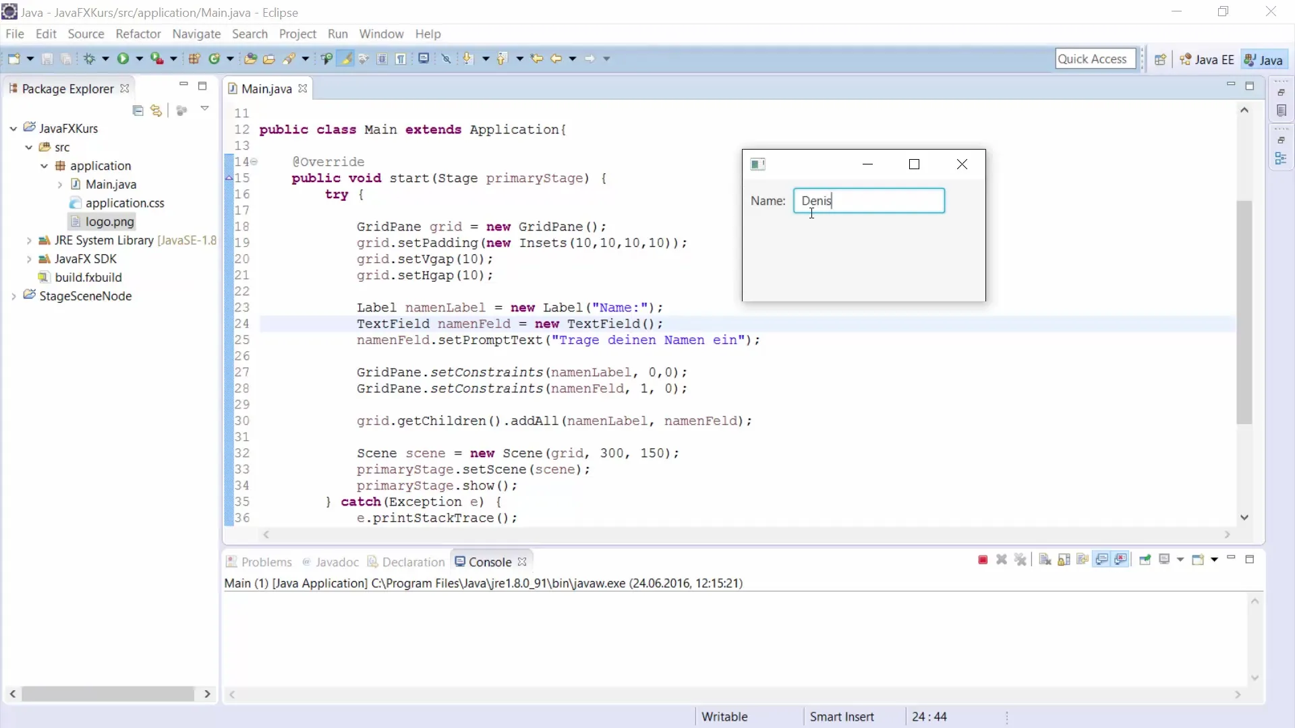The height and width of the screenshot is (728, 1295).
Task: Switch to the Java EE perspective
Action: tap(1207, 59)
